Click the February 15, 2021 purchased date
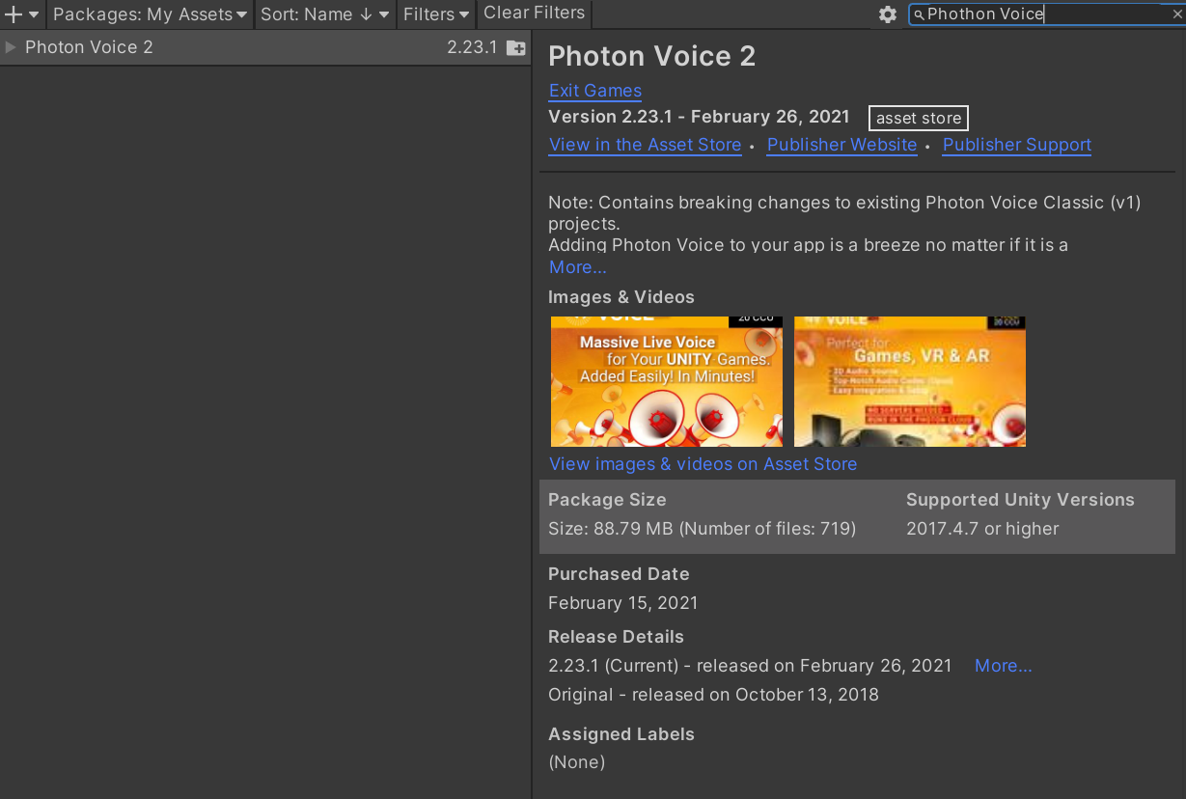1186x799 pixels. [x=622, y=603]
